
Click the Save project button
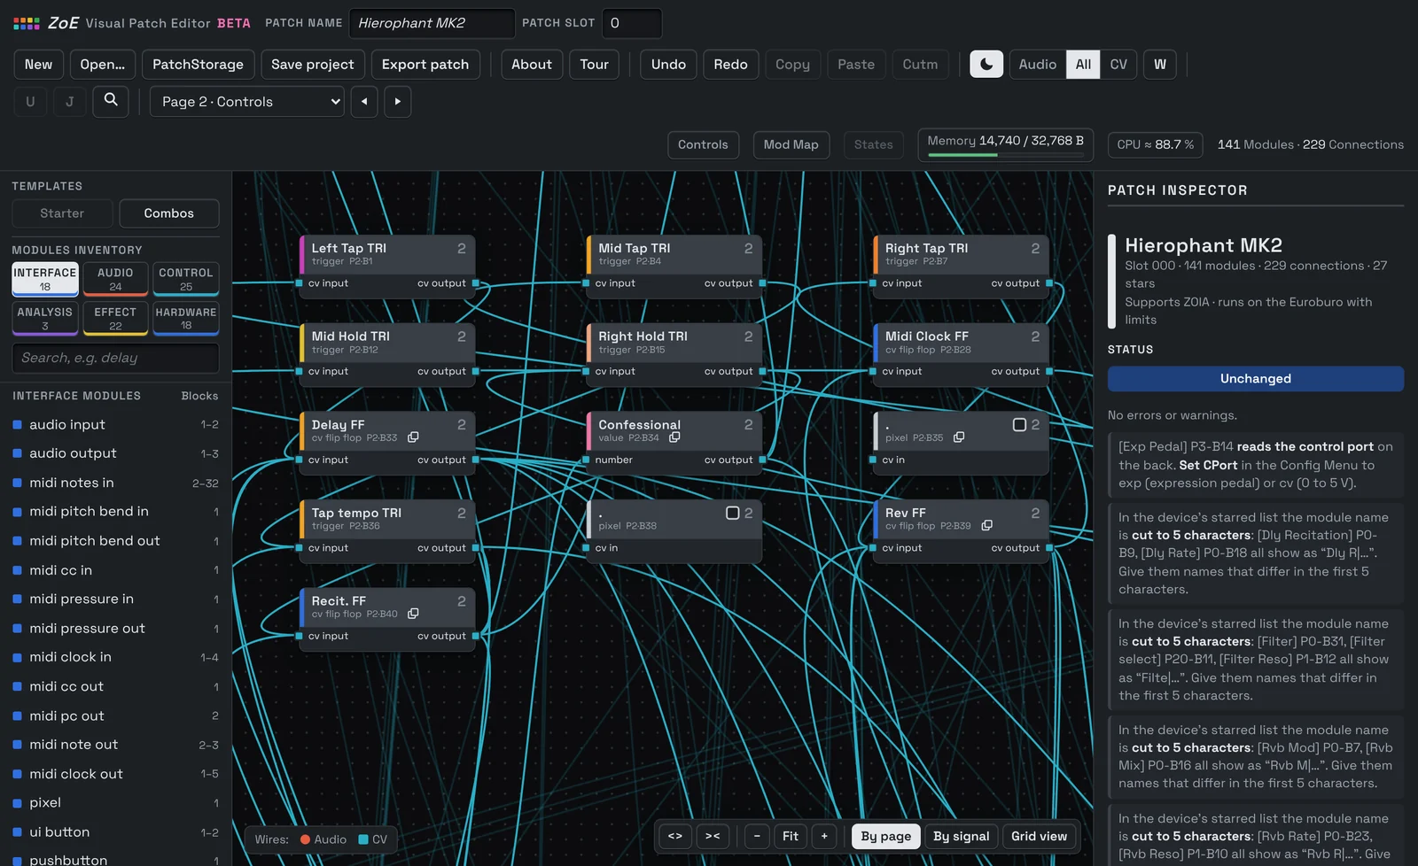[x=312, y=64]
